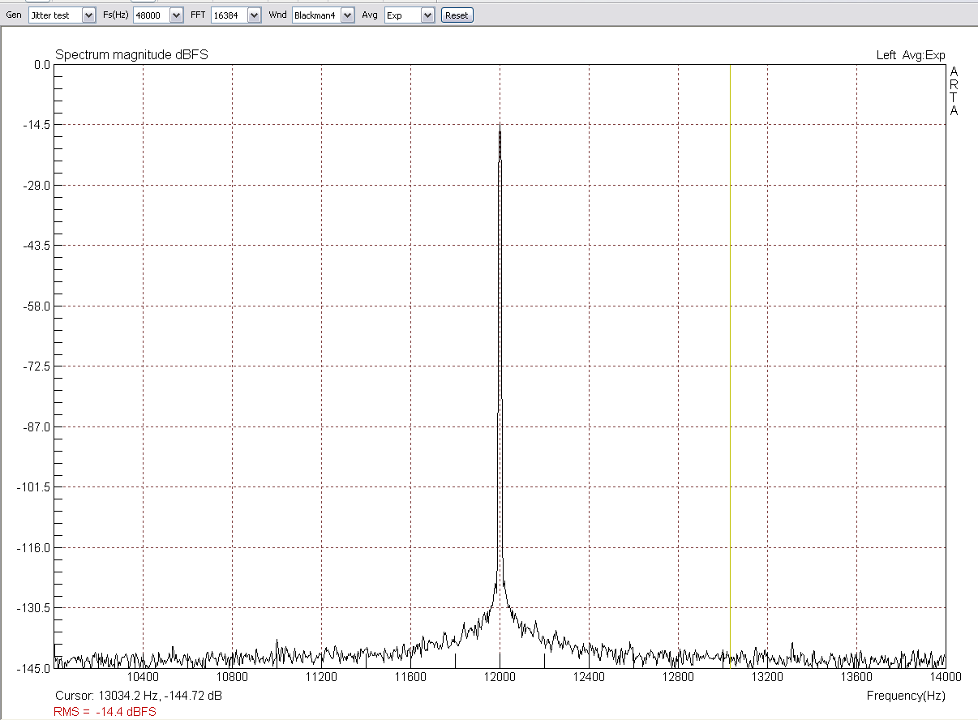
Task: Expand the Wnd window type dropdown
Action: tap(347, 15)
